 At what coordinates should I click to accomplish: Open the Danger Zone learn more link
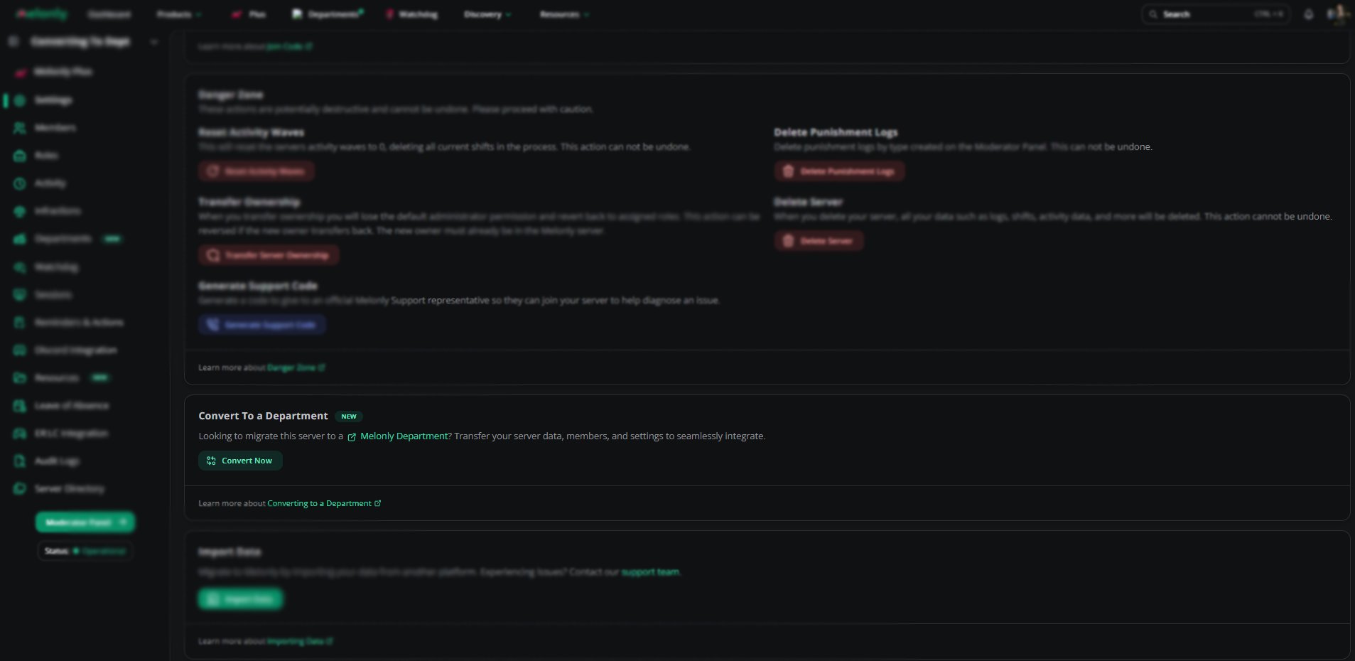tap(296, 367)
